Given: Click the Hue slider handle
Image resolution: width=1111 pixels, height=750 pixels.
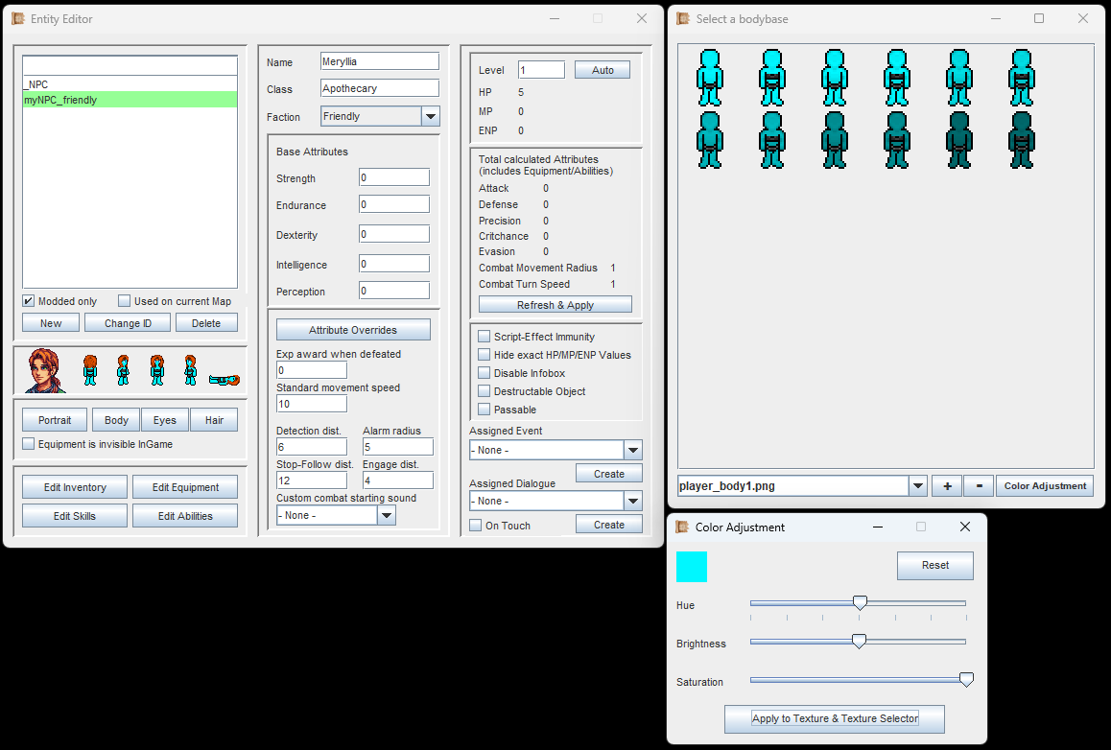Looking at the screenshot, I should [860, 603].
